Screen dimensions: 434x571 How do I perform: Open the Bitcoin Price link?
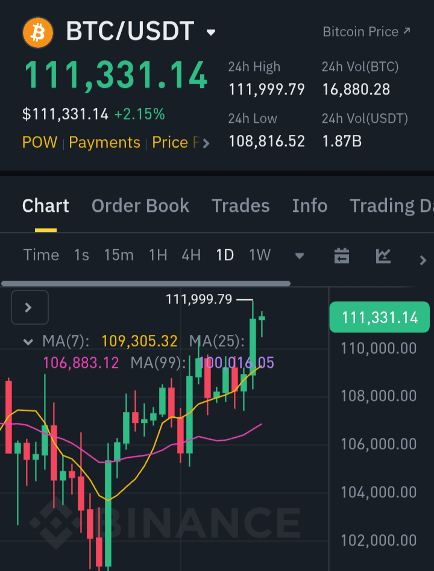pyautogui.click(x=366, y=32)
